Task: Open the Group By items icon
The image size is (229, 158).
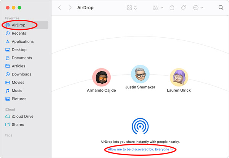Action: (x=156, y=8)
